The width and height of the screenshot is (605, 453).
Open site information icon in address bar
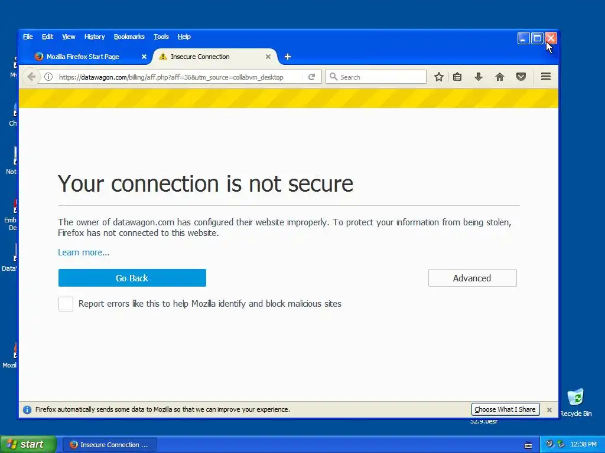[x=48, y=77]
